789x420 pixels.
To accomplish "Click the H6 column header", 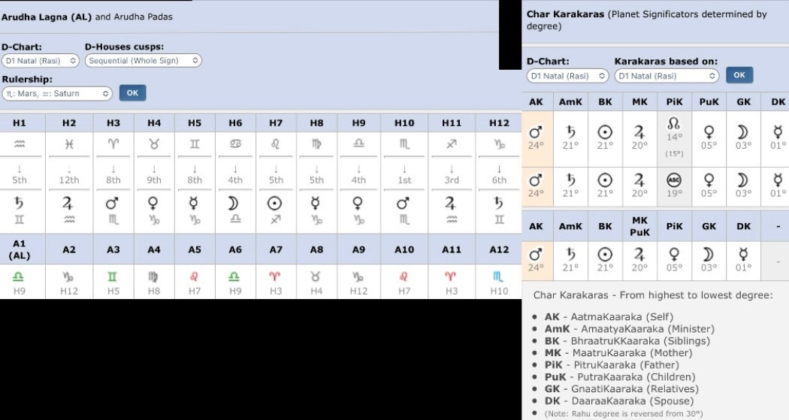I will [x=235, y=123].
